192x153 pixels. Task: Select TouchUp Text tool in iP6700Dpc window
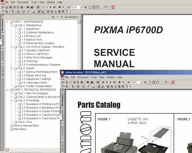pos(127,87)
